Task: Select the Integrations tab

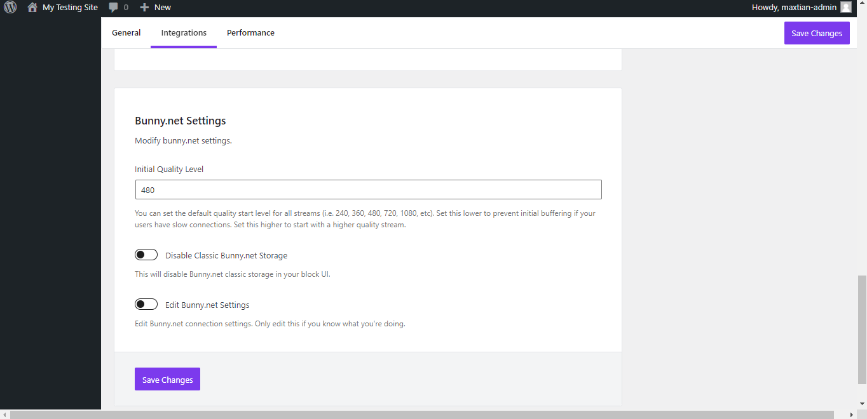Action: pos(184,33)
